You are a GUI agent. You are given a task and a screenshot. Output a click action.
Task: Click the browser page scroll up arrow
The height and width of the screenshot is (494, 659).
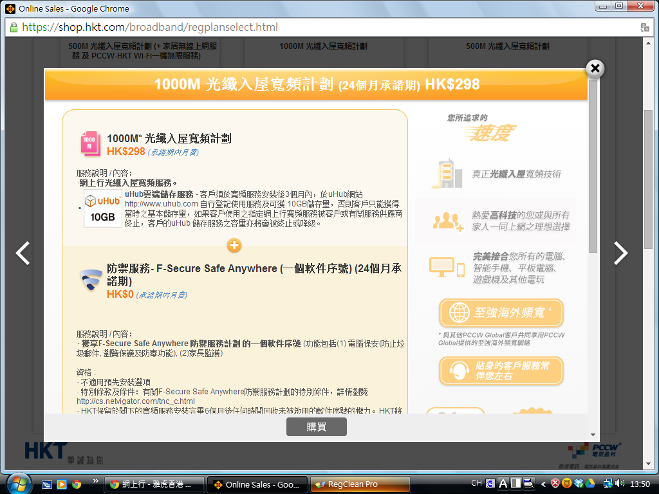(649, 43)
